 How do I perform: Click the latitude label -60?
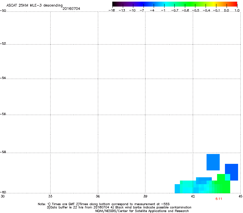point(3,192)
